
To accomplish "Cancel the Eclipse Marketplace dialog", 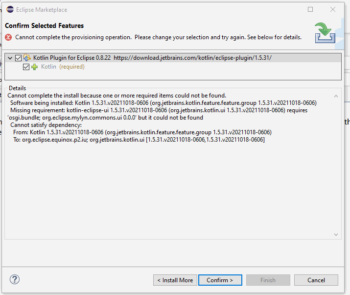I will 316,280.
